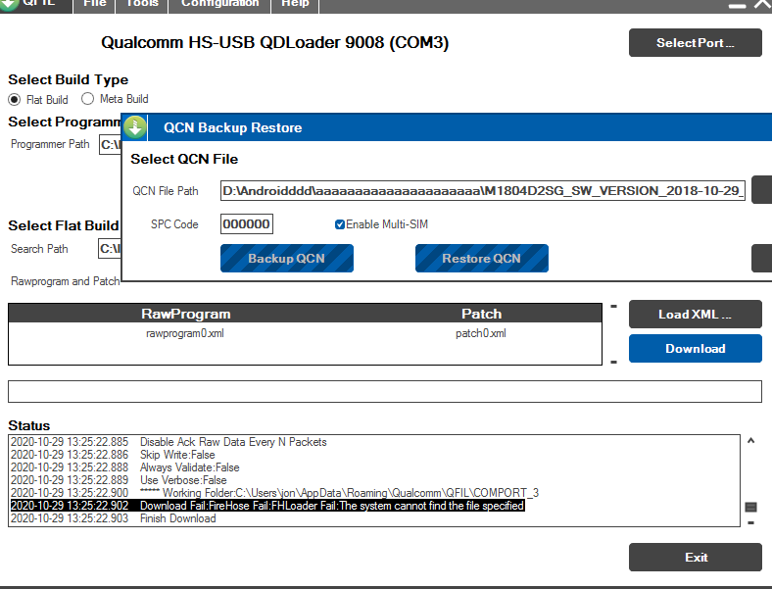This screenshot has width=772, height=589.
Task: Start flashing with the Download button
Action: click(x=695, y=348)
